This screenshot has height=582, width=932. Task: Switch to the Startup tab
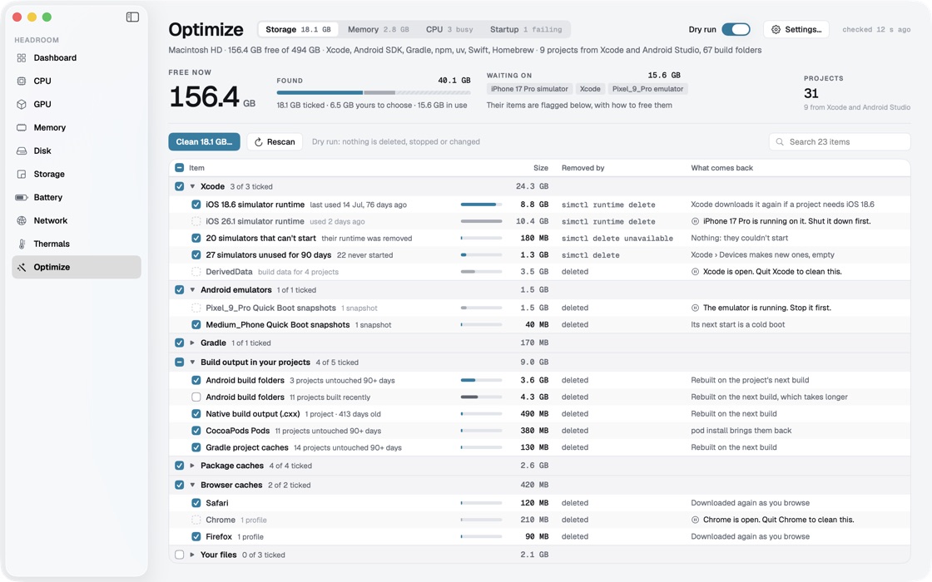pos(526,29)
